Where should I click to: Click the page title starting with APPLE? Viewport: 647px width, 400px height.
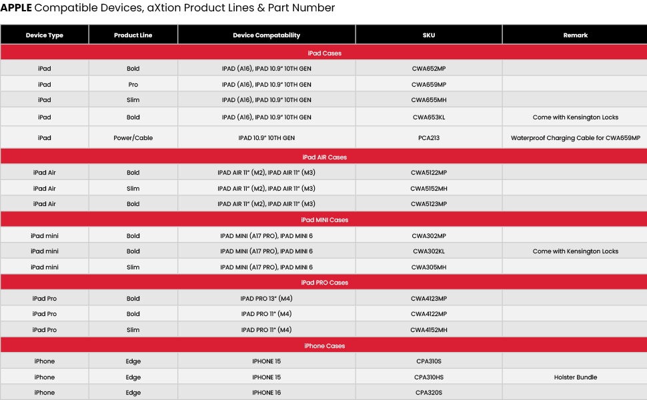pos(167,8)
